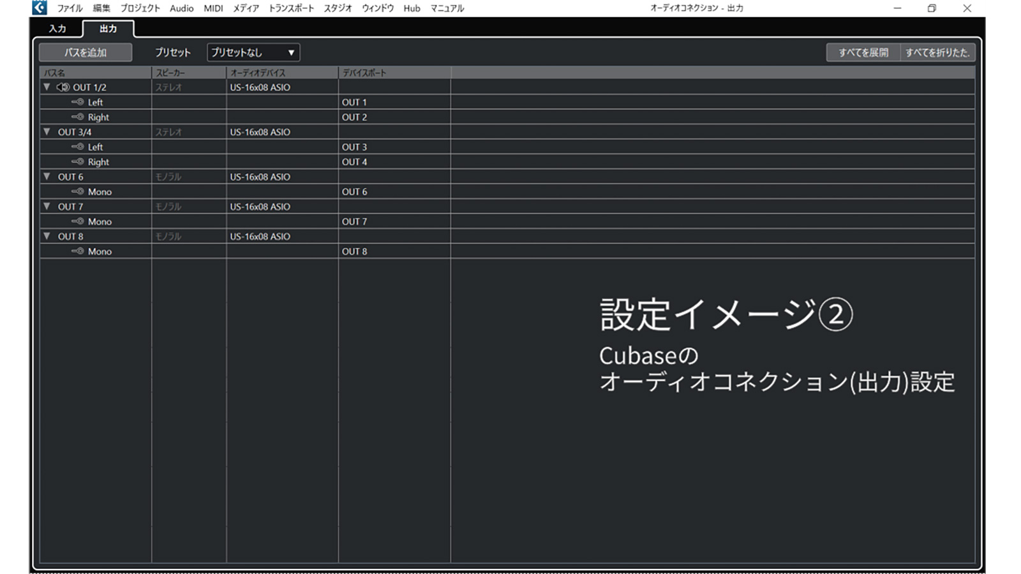Select the OUT 6 device port cell
Screen dimensions: 1021x574
click(394, 191)
